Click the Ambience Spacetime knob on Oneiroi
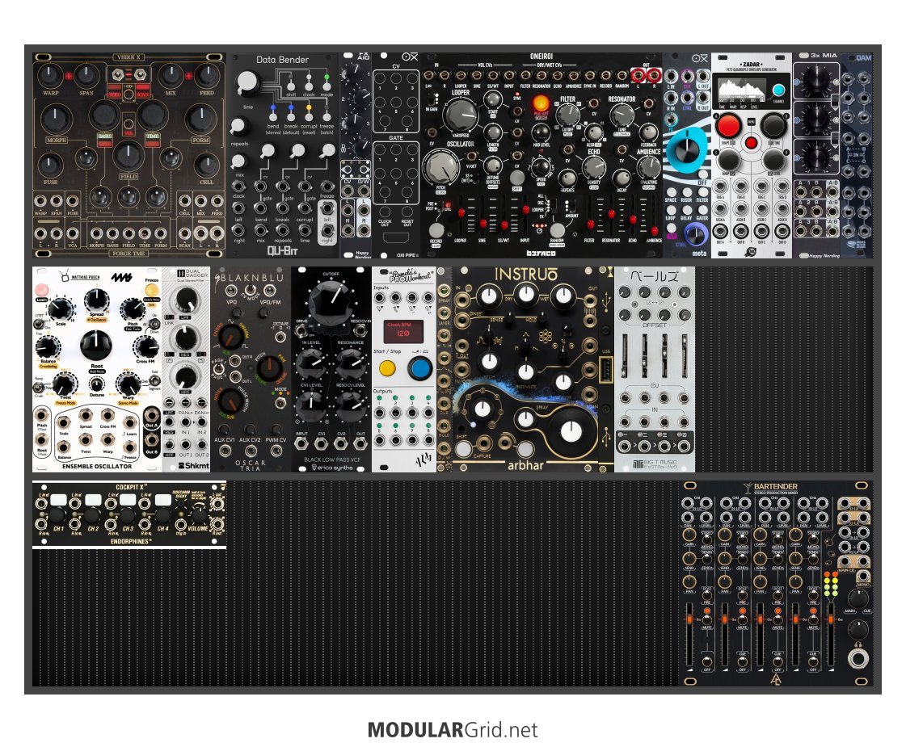The height and width of the screenshot is (747, 906). tap(648, 167)
